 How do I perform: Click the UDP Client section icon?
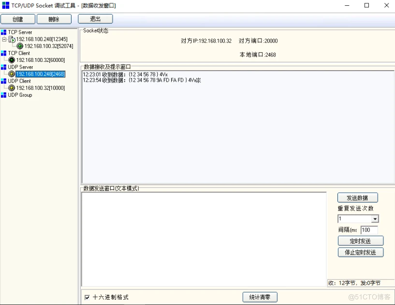tap(4, 81)
